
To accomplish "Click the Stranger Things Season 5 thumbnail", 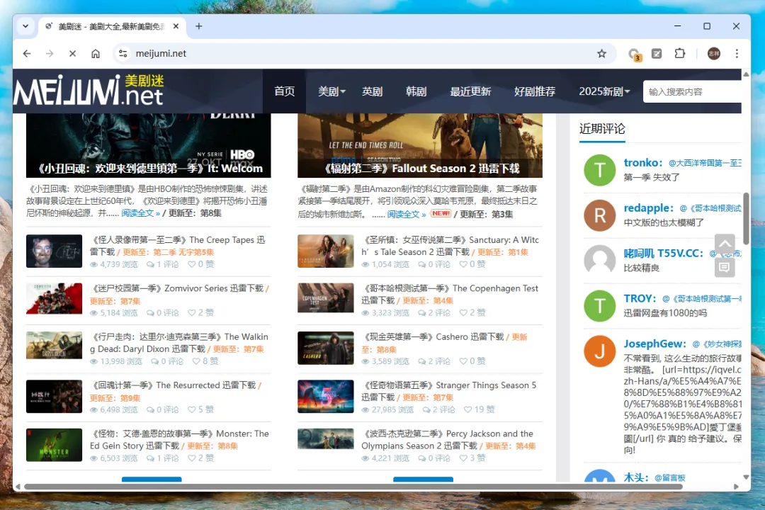I will 325,396.
